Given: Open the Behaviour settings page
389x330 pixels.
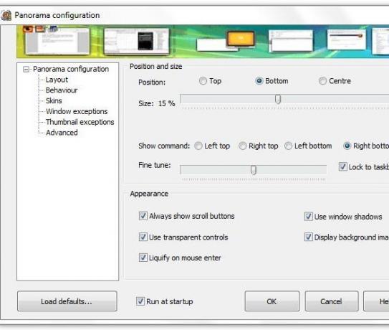Looking at the screenshot, I should (62, 90).
